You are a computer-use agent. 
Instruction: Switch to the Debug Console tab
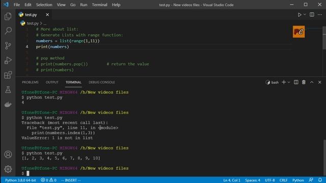tap(102, 82)
